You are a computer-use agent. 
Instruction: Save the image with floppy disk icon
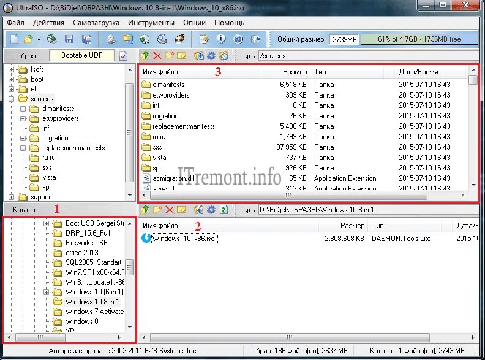[x=69, y=39]
